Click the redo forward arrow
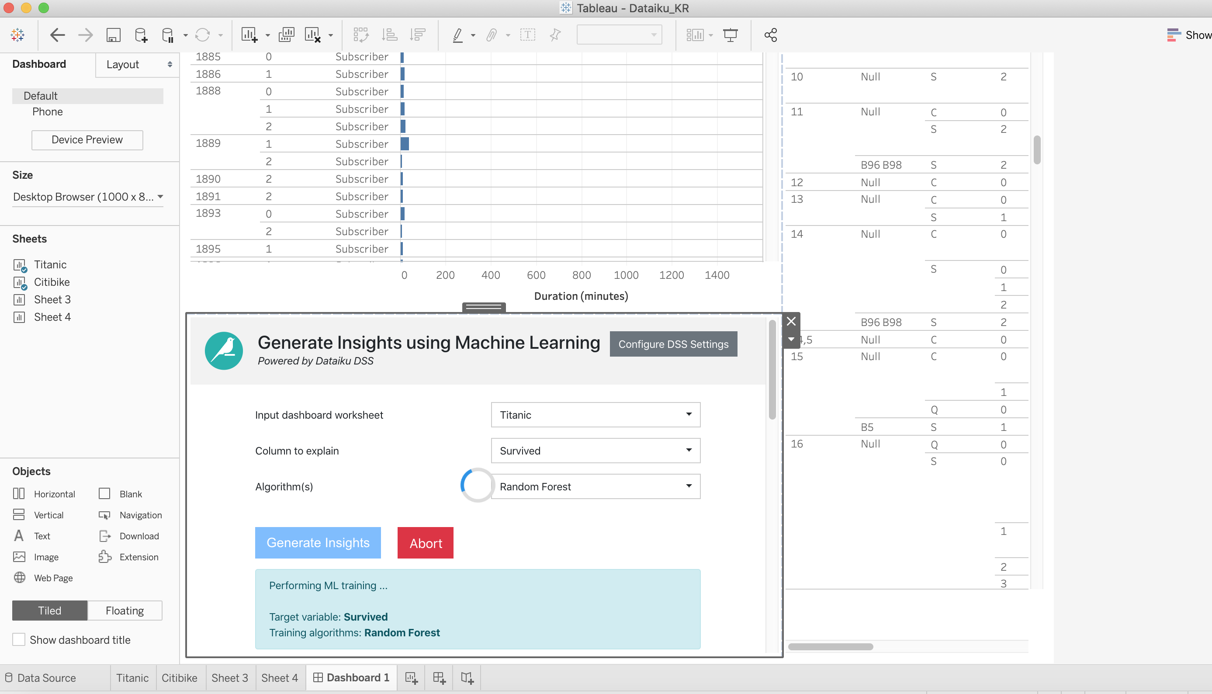The height and width of the screenshot is (694, 1212). (86, 35)
